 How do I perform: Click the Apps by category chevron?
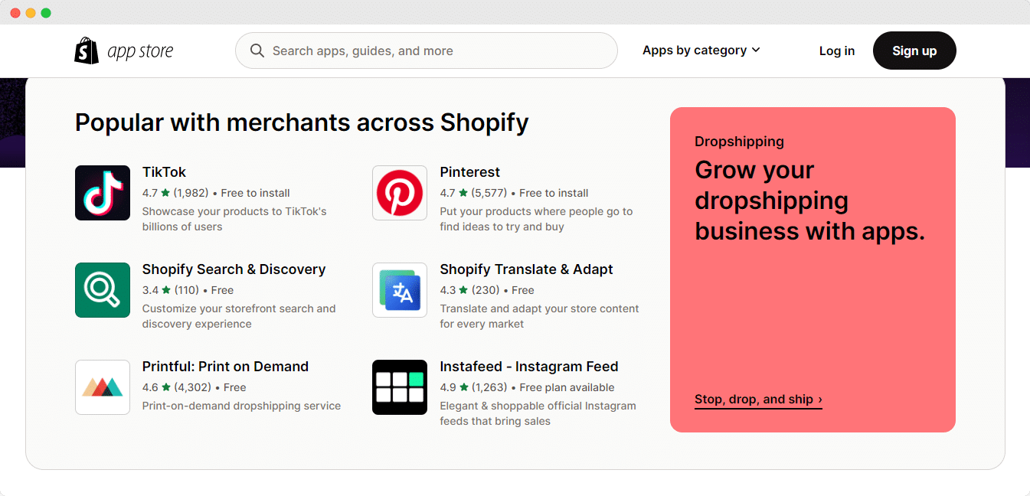(x=756, y=51)
